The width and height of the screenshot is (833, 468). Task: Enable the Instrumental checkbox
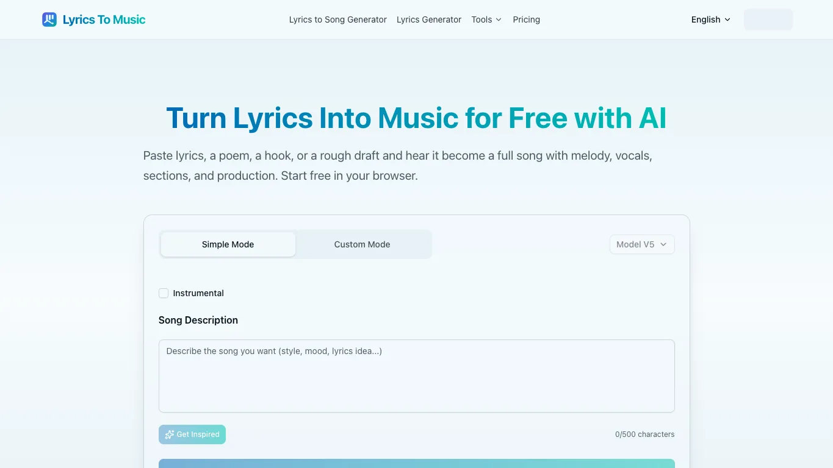(x=164, y=293)
